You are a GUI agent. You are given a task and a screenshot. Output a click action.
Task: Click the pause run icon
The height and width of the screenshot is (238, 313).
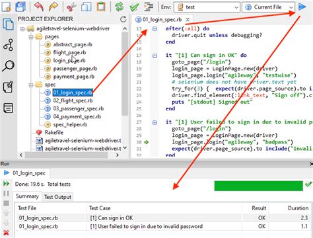(6, 194)
